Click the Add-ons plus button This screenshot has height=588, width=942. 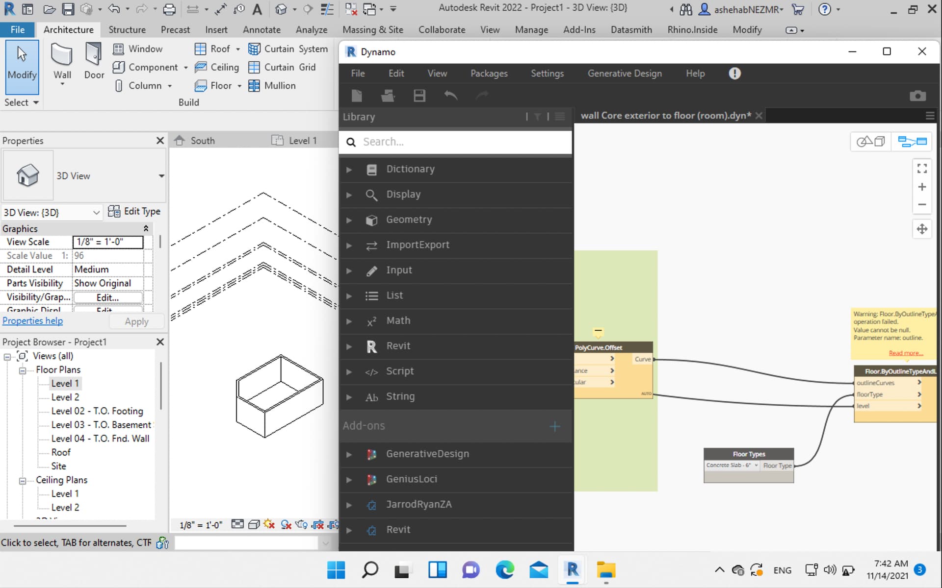[554, 426]
